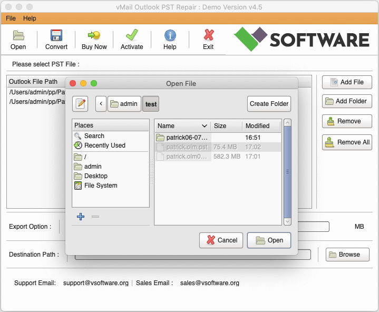Select the root / folder in Places
The image size is (379, 312).
(x=111, y=157)
